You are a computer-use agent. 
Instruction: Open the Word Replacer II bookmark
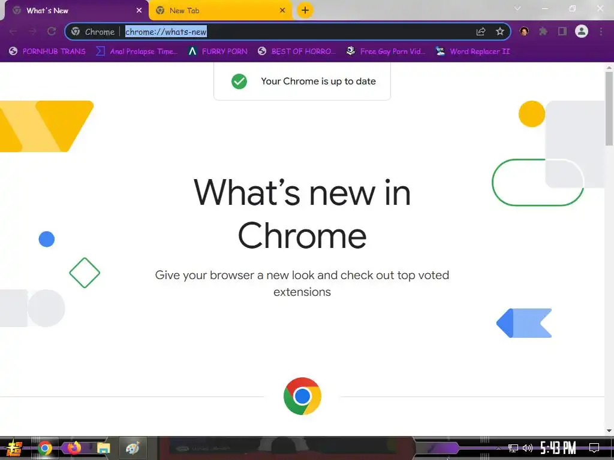(472, 52)
